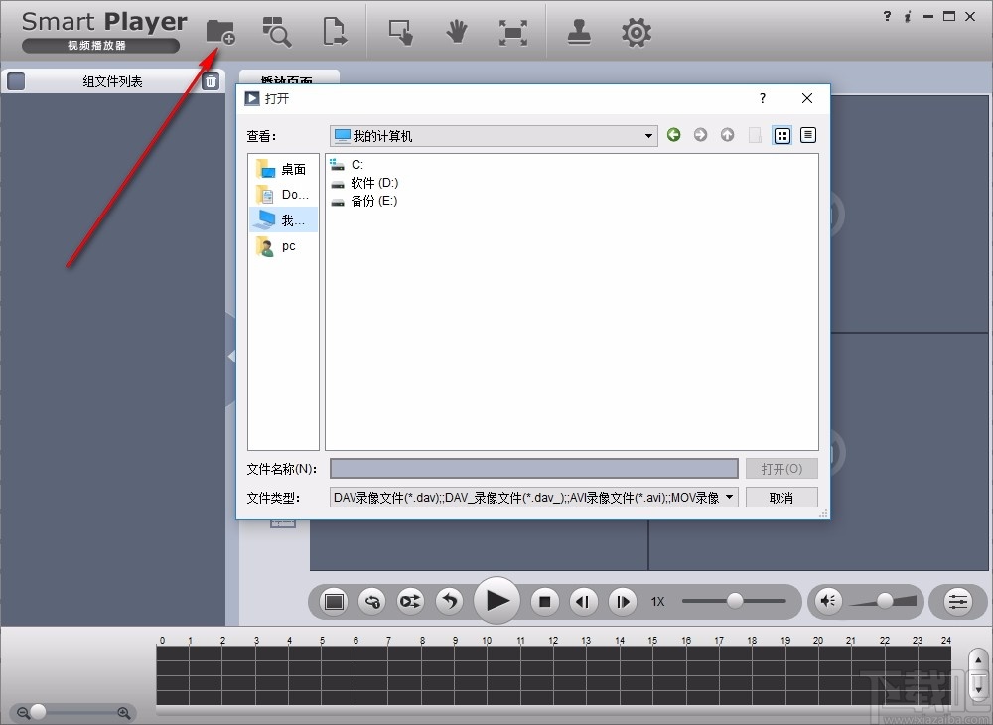
Task: Adjust the timeline zoom slider
Action: [38, 712]
